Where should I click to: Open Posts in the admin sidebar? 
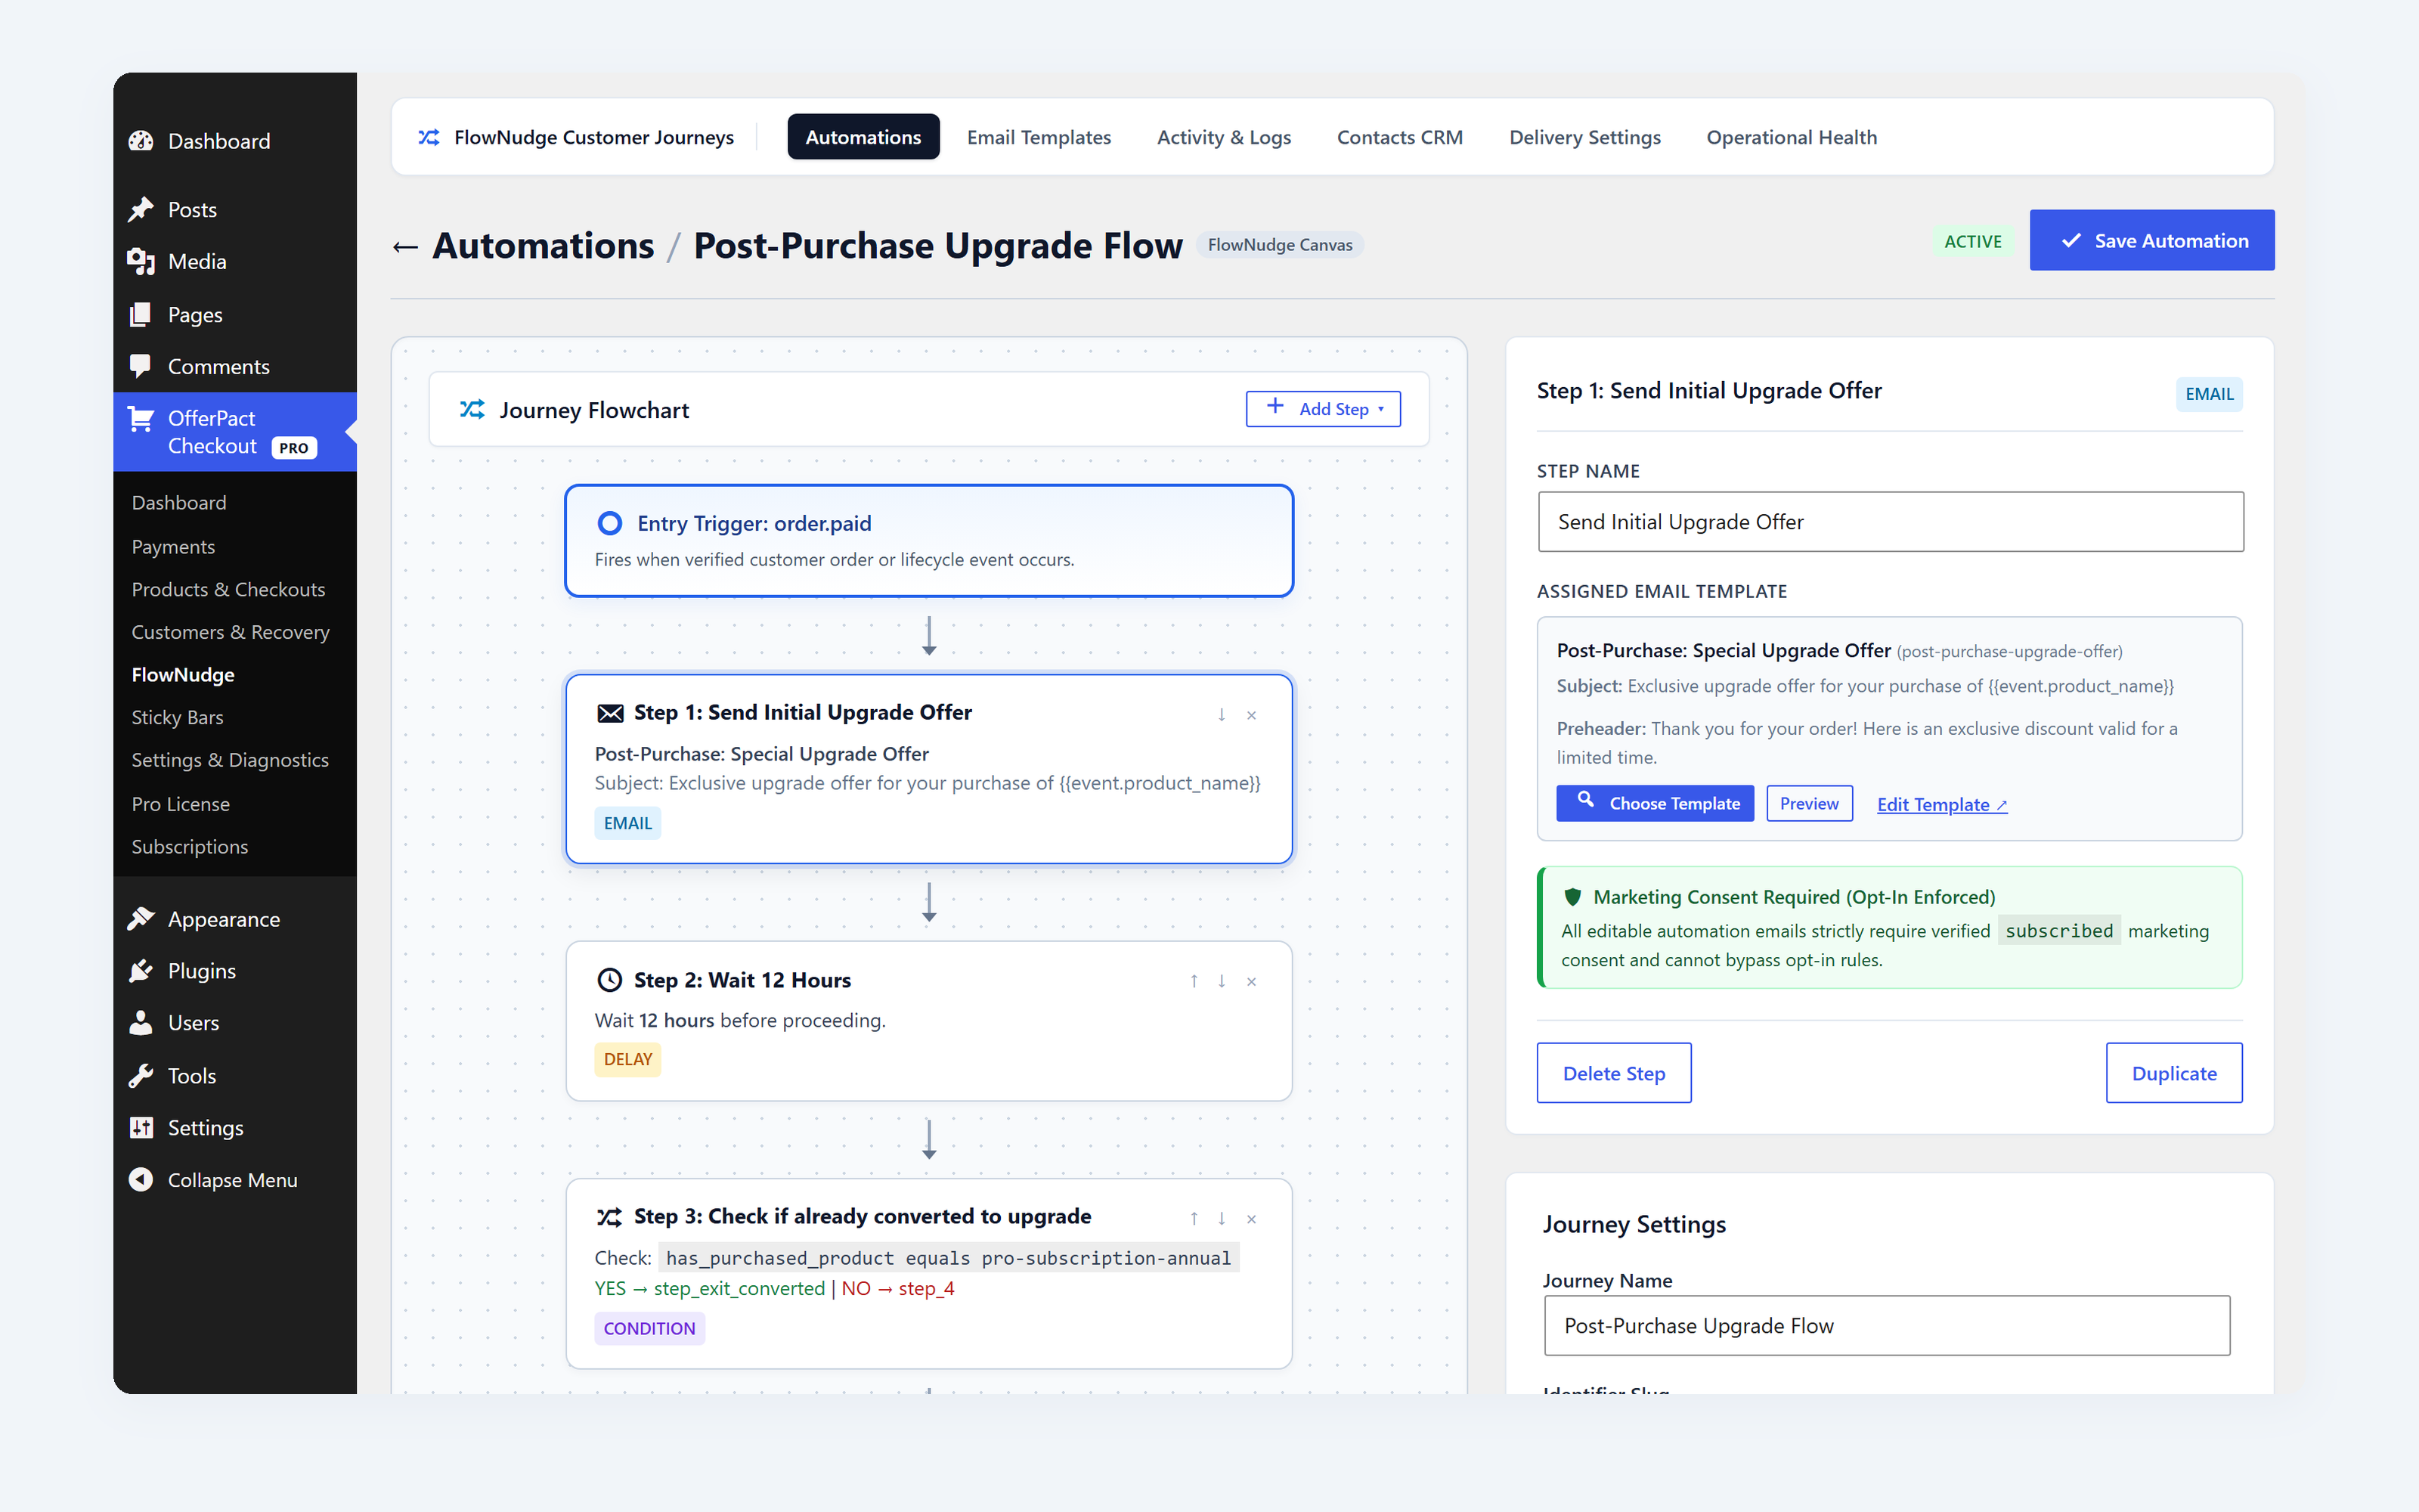[x=235, y=210]
